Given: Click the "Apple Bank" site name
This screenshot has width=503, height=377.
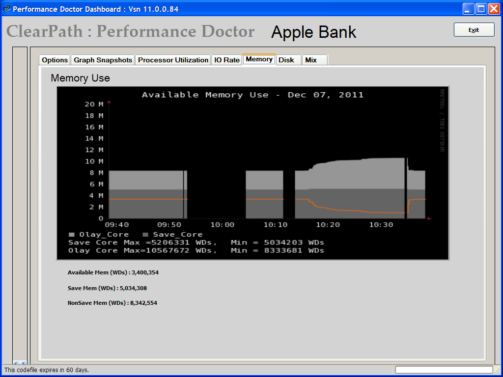Looking at the screenshot, I should click(313, 32).
